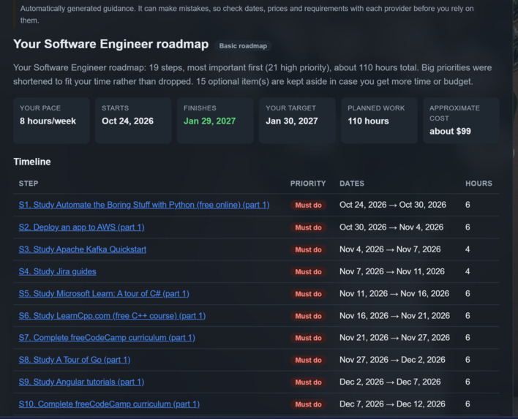Screen dimensions: 518x419
Task: Click the PLANNED WORK 110 hours value
Action: (x=368, y=121)
